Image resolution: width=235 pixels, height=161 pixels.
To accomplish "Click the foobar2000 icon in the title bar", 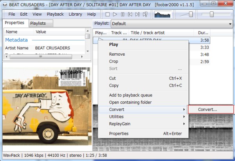I will tap(4, 4).
